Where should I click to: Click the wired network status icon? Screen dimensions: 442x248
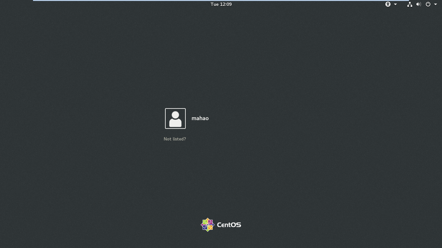coord(410,4)
